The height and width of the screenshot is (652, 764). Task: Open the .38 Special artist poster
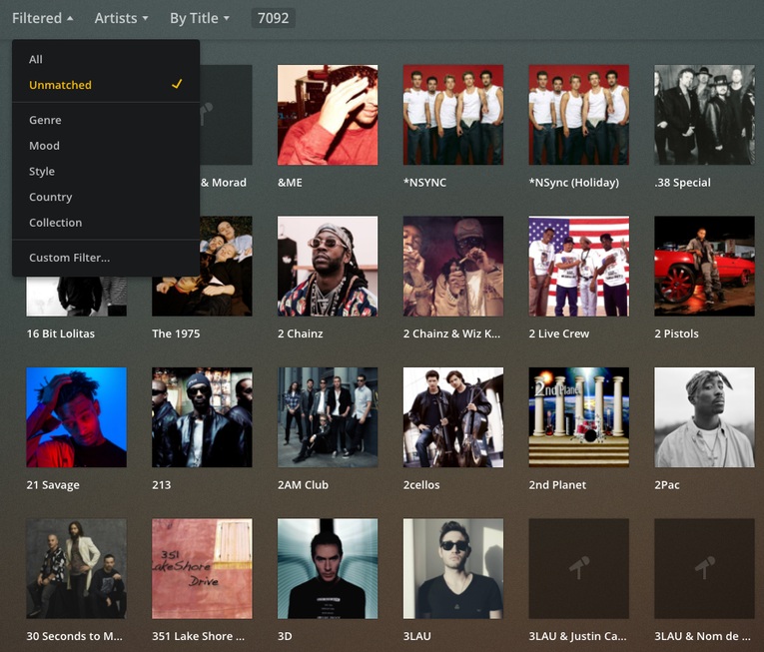704,115
